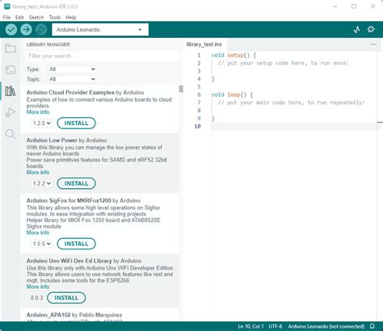Open the Serial Plotter icon
383x331 pixels.
(x=357, y=30)
